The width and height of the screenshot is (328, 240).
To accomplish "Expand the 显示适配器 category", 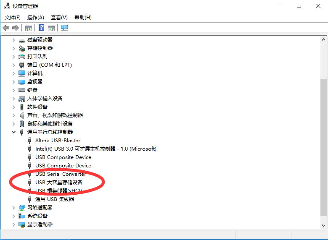I will pyautogui.click(x=13, y=224).
